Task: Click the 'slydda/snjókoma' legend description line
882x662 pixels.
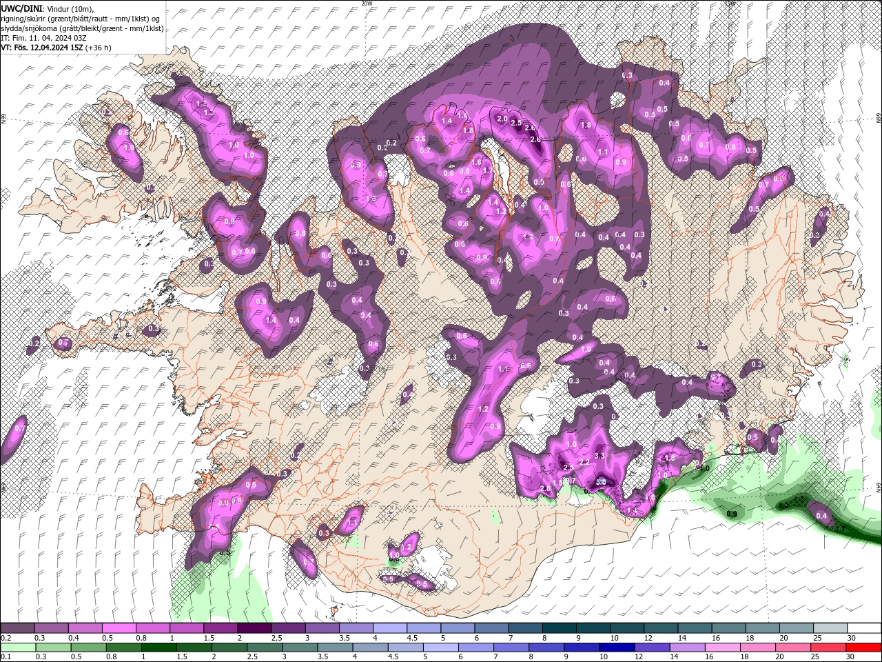Action: pos(82,28)
